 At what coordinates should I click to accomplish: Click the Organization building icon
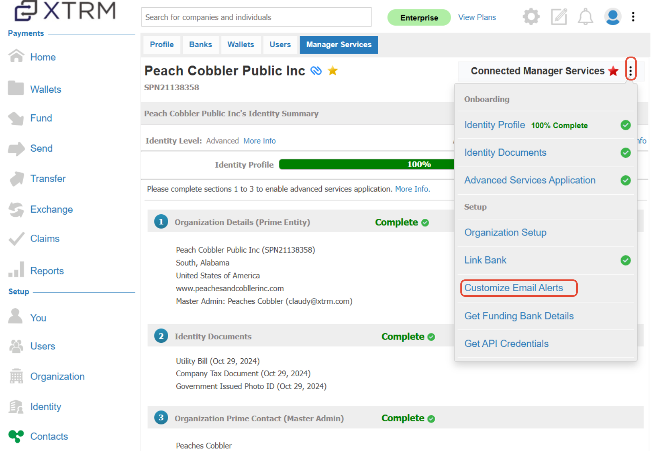click(16, 376)
